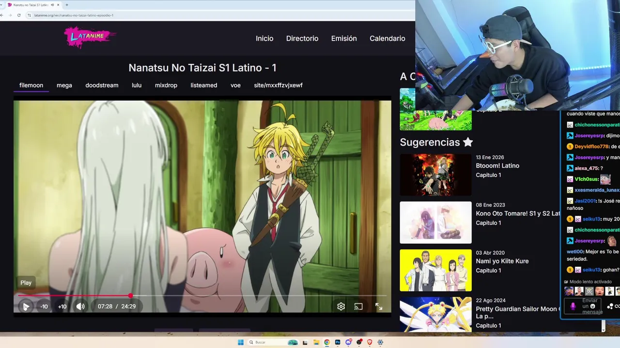
Task: Open Brave browser from the taskbar
Action: [x=370, y=342]
